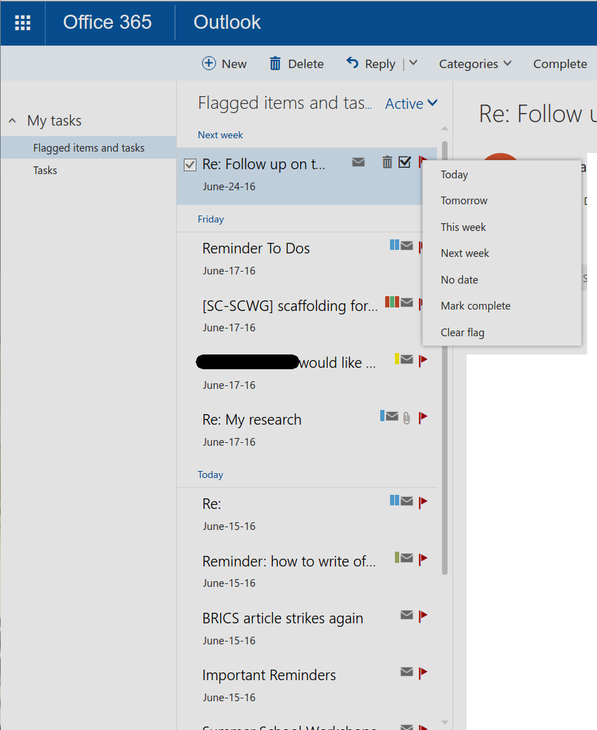597x730 pixels.
Task: Open 'Reminder: how to write of...' item
Action: coord(288,562)
